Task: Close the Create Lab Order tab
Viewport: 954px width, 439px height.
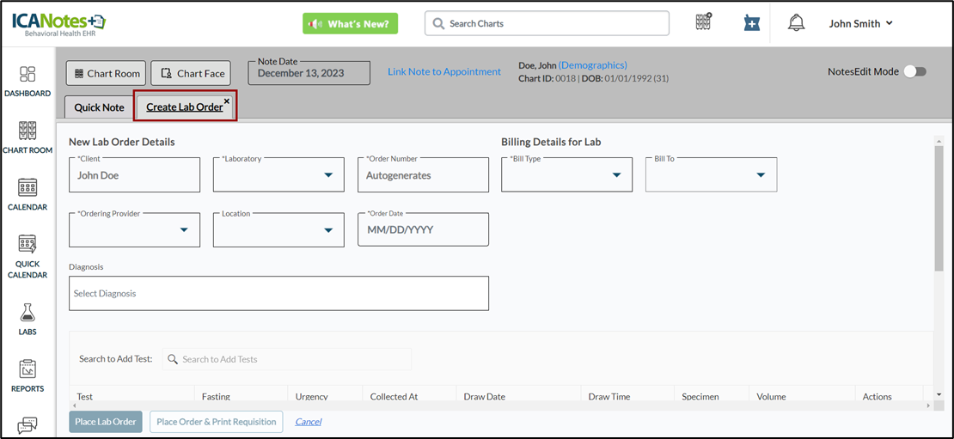Action: point(227,101)
